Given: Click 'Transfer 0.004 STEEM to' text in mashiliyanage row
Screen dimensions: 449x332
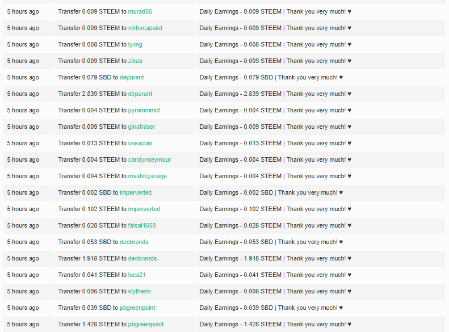Looking at the screenshot, I should coord(92,176).
